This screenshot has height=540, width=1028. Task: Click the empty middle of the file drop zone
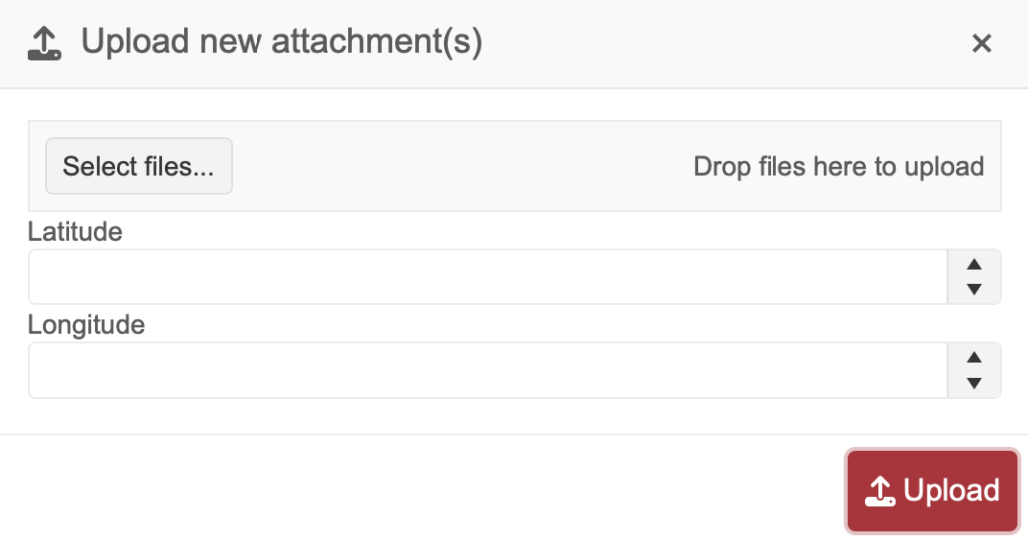click(459, 166)
